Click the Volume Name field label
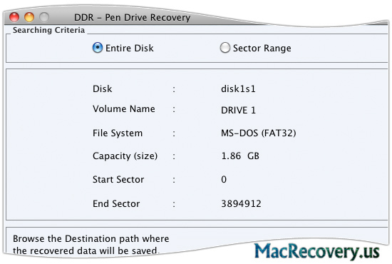The width and height of the screenshot is (392, 264). pos(124,109)
